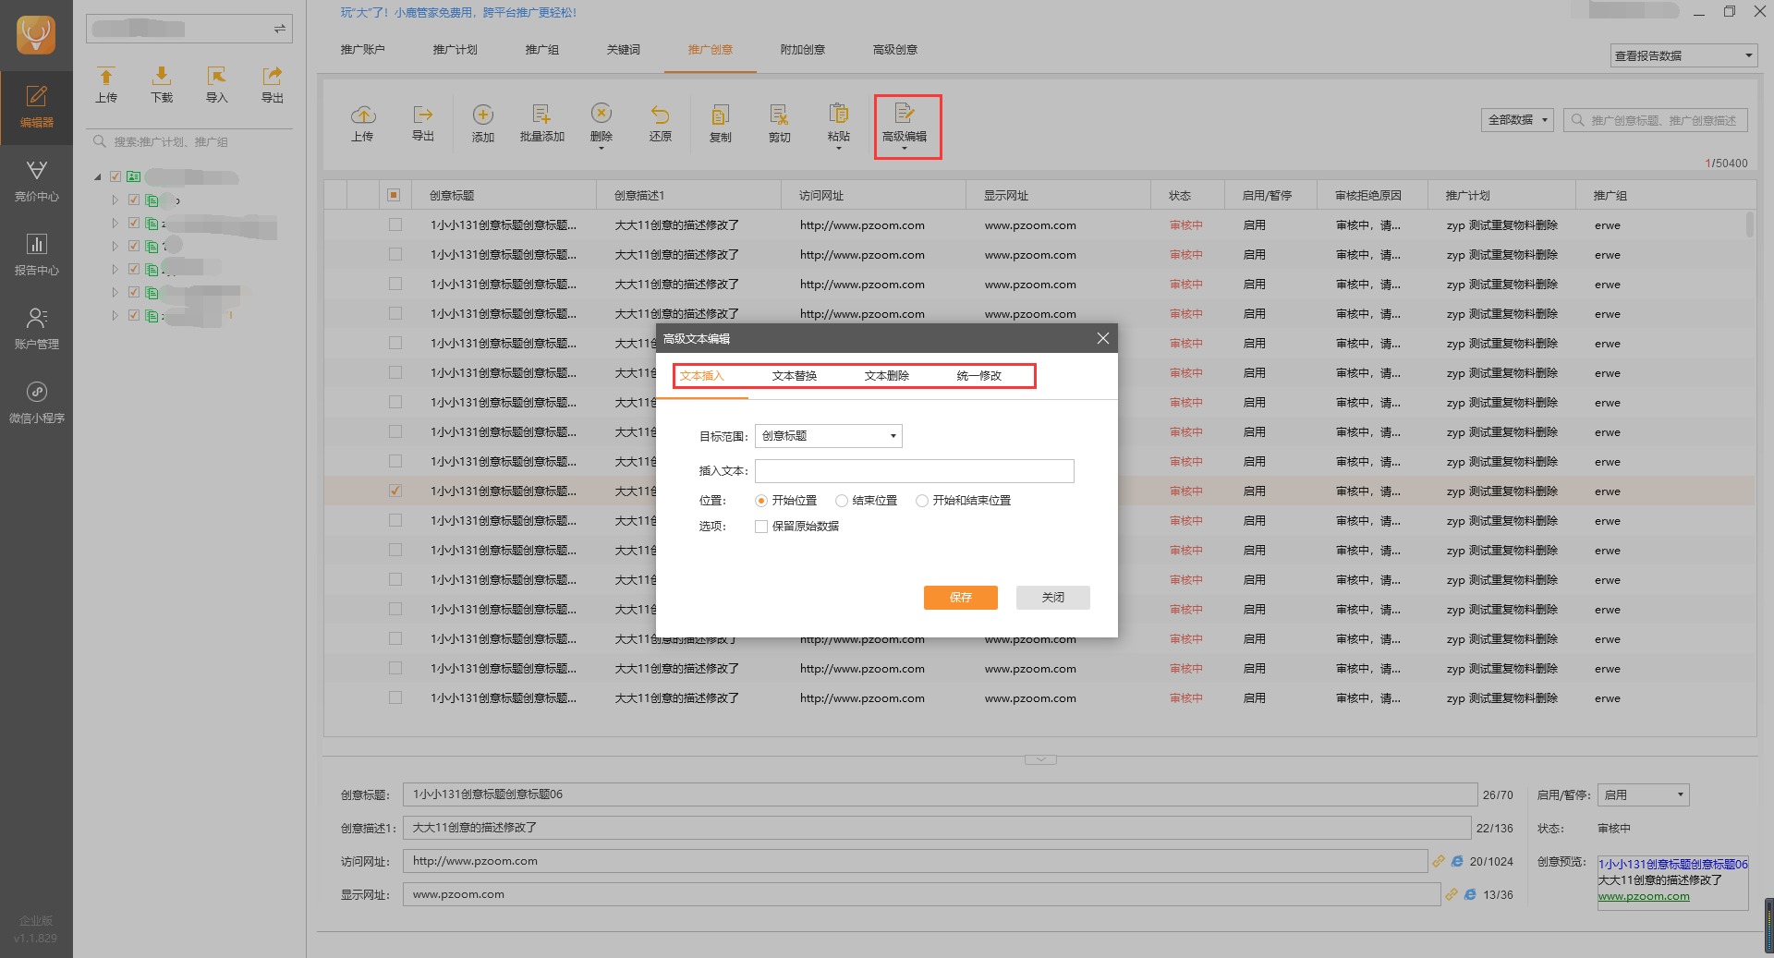Image resolution: width=1774 pixels, height=958 pixels.
Task: Click the 批量添加 batch add icon
Action: click(542, 123)
